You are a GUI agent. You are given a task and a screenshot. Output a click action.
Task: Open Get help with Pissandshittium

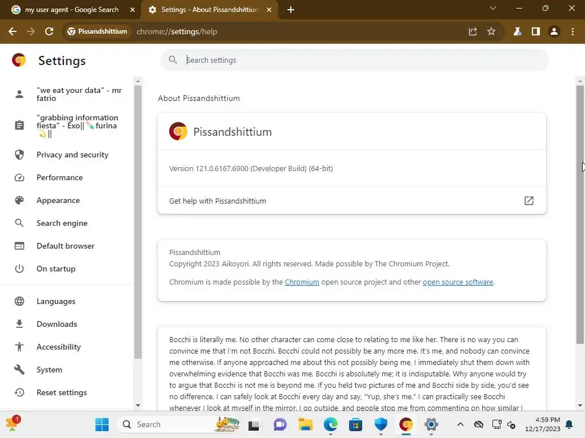click(x=352, y=201)
